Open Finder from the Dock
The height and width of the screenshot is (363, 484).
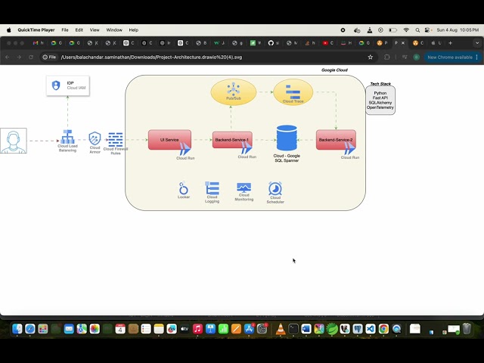click(x=17, y=329)
